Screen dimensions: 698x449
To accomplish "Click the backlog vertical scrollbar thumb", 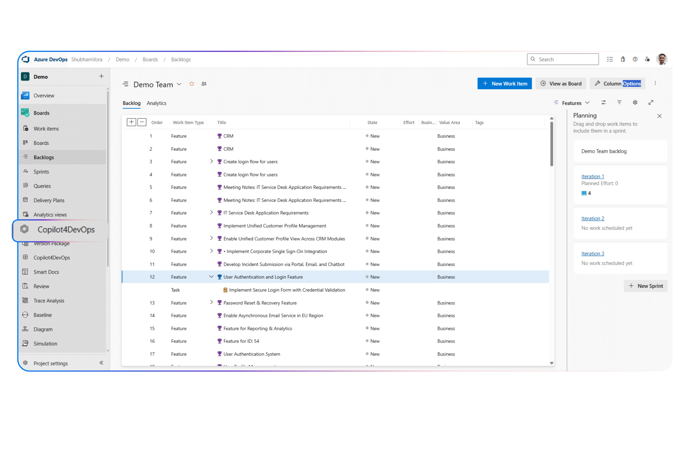I will click(x=552, y=145).
